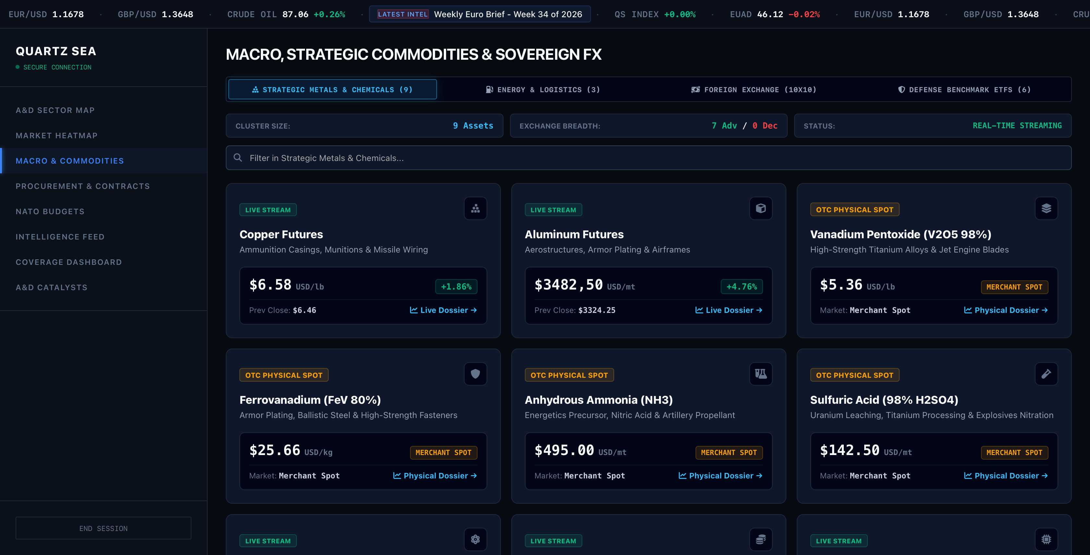Select Macro & Commodities in sidebar
Screen dimensions: 1090x555
click(x=104, y=161)
